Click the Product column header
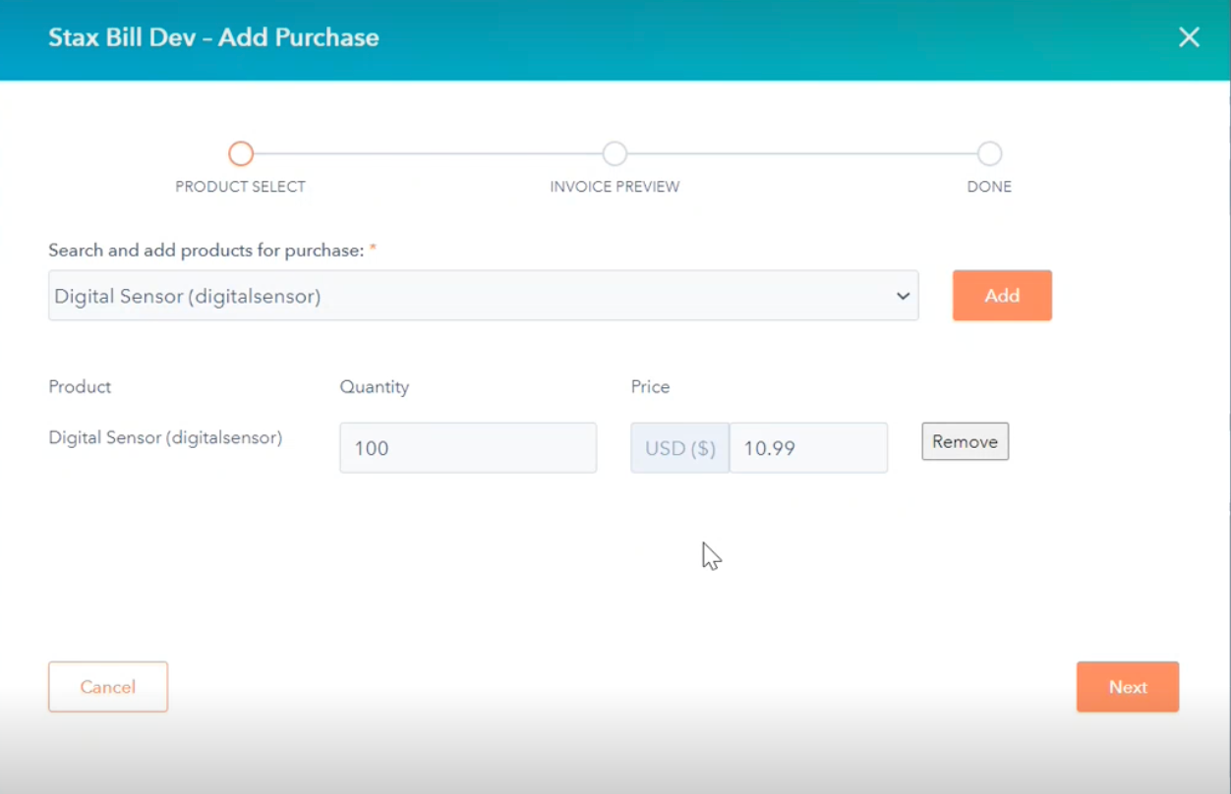Image resolution: width=1231 pixels, height=794 pixels. click(x=80, y=387)
